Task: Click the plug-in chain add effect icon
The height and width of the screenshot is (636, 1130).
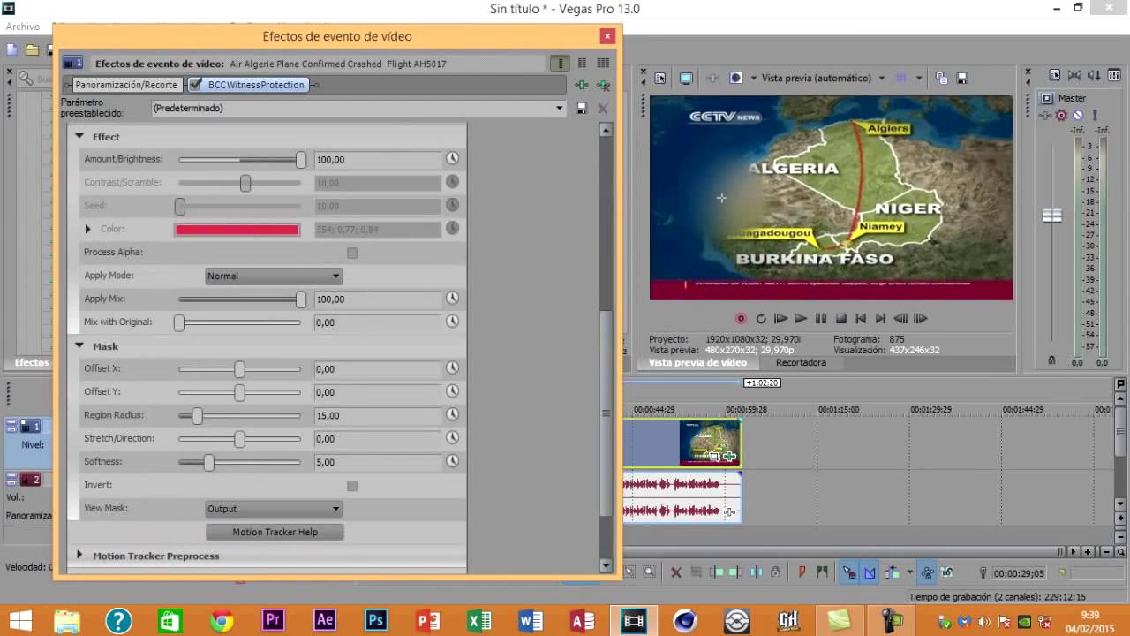Action: [582, 85]
